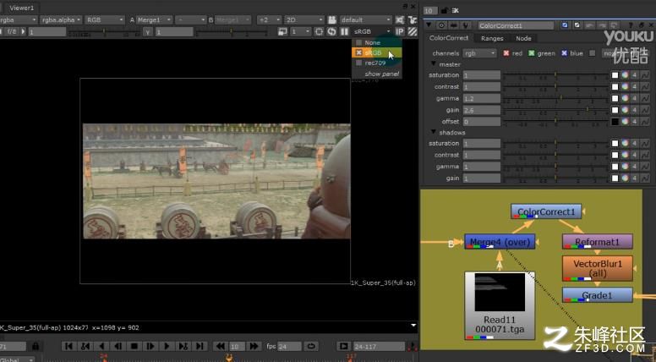Open curve editor for master offset
656x362 pixels.
(645, 122)
